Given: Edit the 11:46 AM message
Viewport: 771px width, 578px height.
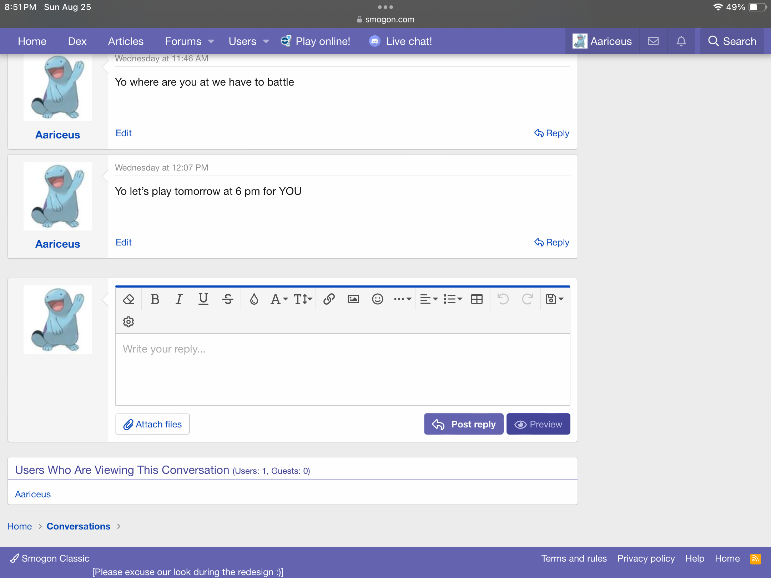Looking at the screenshot, I should (x=124, y=133).
